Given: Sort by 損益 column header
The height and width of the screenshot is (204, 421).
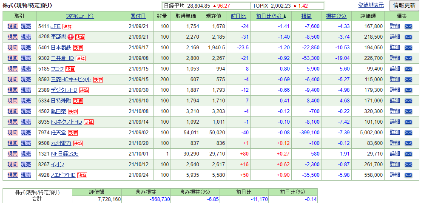Looking at the screenshot, I should (306, 16).
